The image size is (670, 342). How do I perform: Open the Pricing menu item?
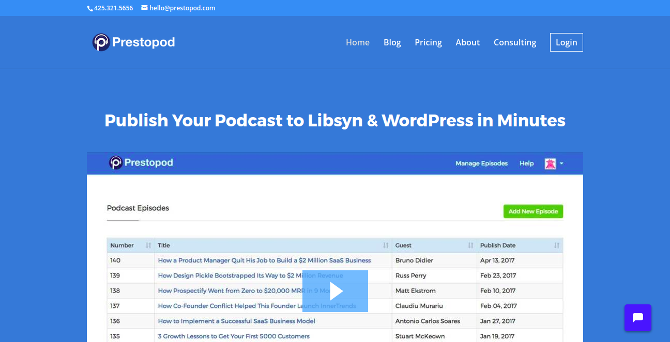428,42
